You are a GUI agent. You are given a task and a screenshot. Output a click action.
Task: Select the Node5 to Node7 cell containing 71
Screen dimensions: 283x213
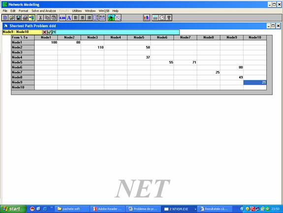185,63
